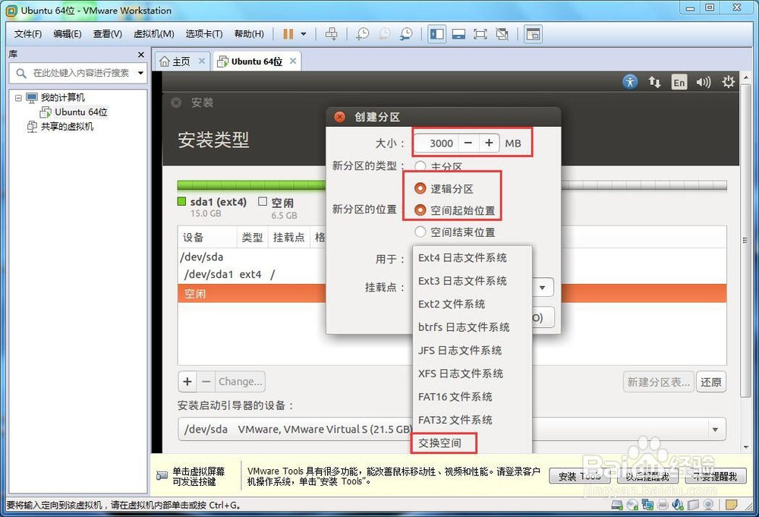Click the 新建分区表... button
The height and width of the screenshot is (517, 759).
click(658, 383)
